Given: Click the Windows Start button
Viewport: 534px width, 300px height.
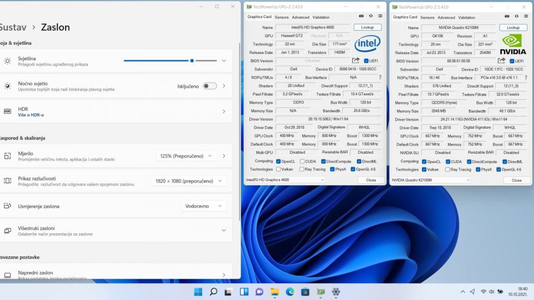Looking at the screenshot, I should click(x=198, y=291).
